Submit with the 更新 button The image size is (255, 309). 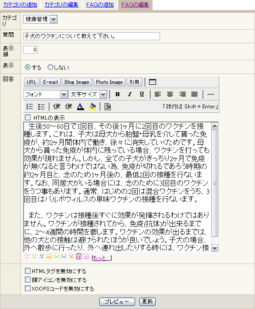[147, 302]
